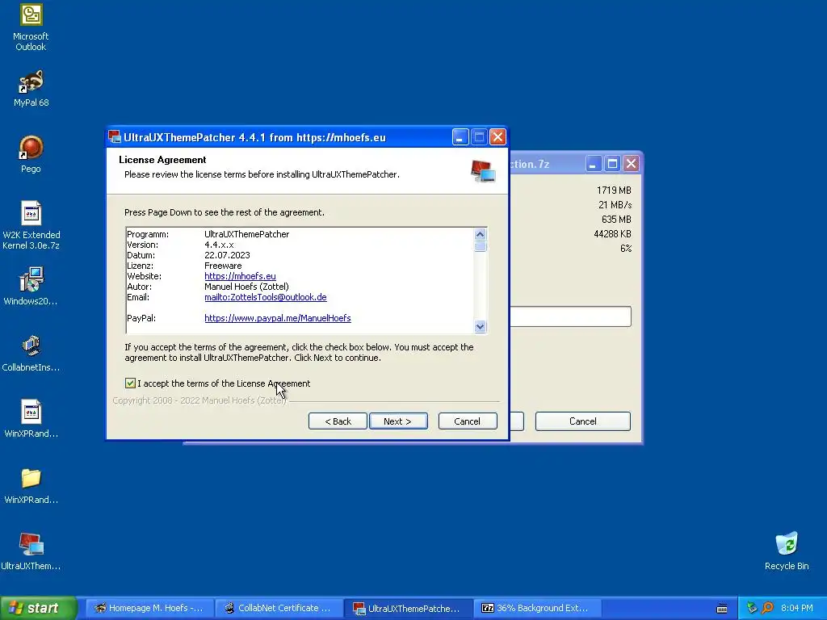Open the Microsoft Outlook desktop icon

coord(31,27)
